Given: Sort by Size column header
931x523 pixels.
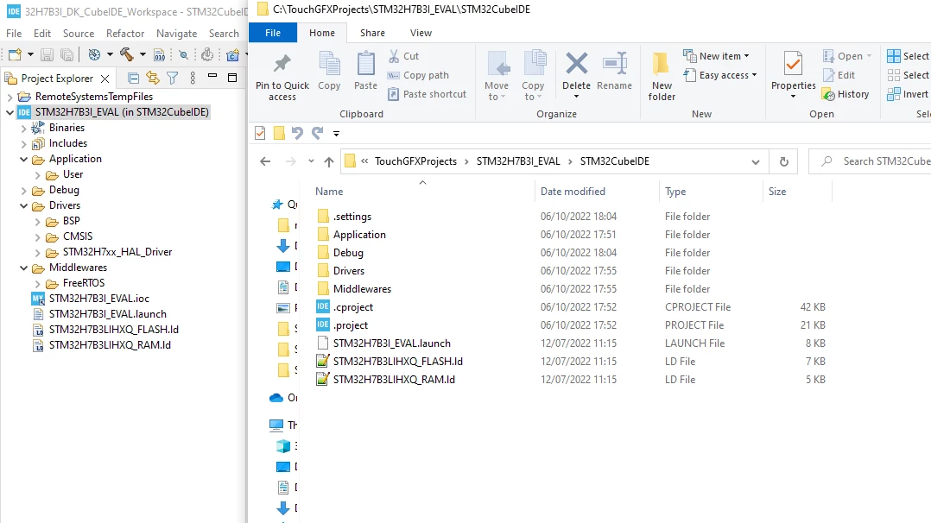Looking at the screenshot, I should pyautogui.click(x=777, y=191).
